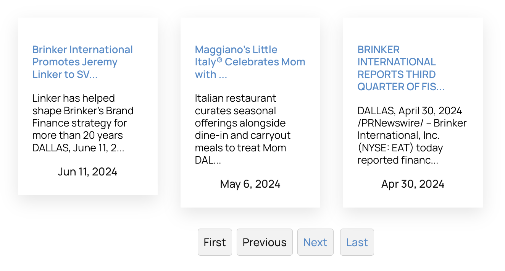Click the Previous pagination button
Viewport: 505px width, 271px height.
[x=264, y=242]
